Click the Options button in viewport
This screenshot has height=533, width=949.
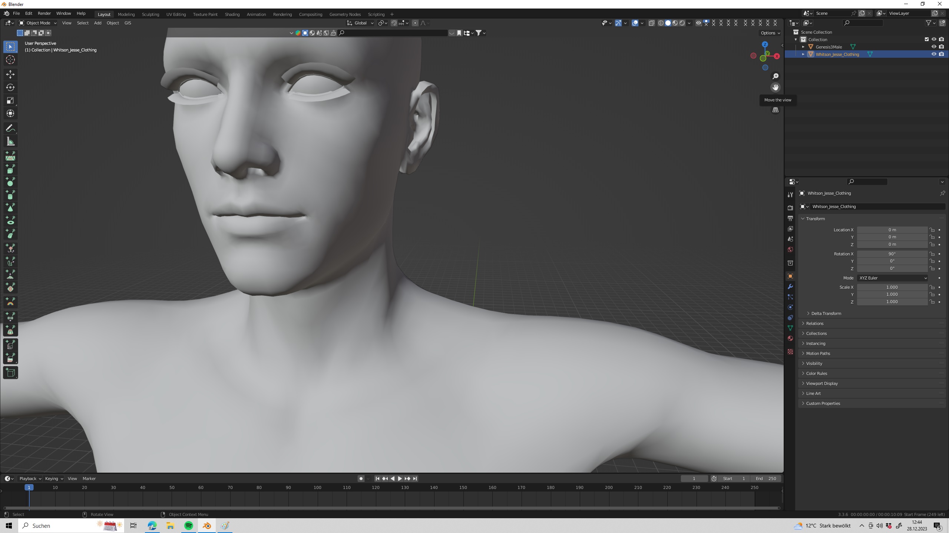point(770,33)
